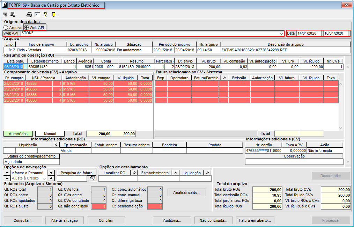Click the Pesquisa de fatura input field
This screenshot has width=354, height=227.
click(x=72, y=178)
